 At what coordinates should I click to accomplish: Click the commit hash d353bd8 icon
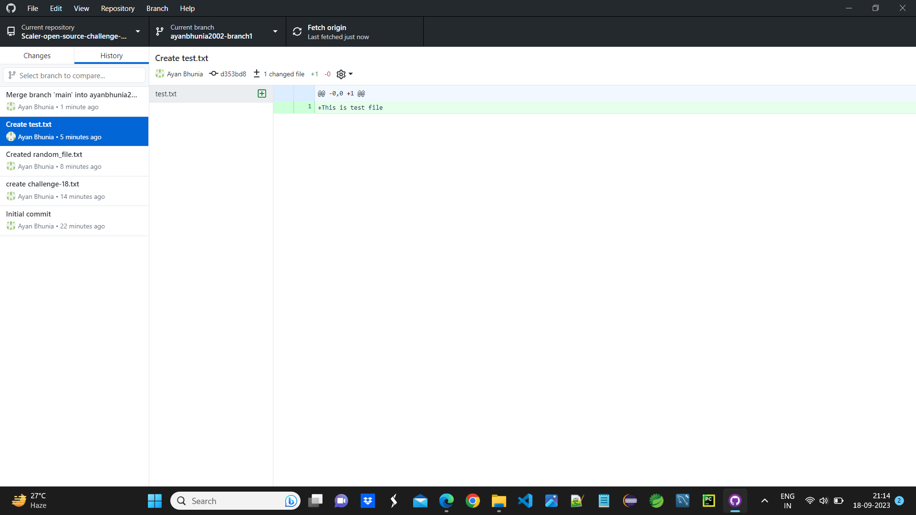click(x=213, y=74)
